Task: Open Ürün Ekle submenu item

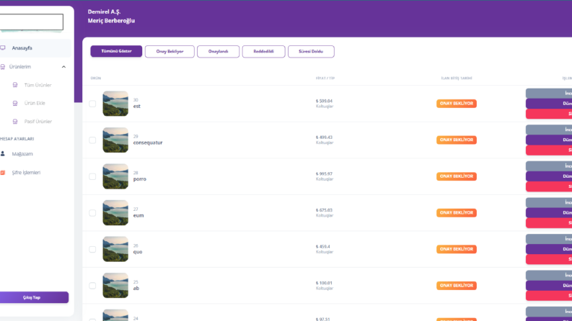Action: [35, 104]
